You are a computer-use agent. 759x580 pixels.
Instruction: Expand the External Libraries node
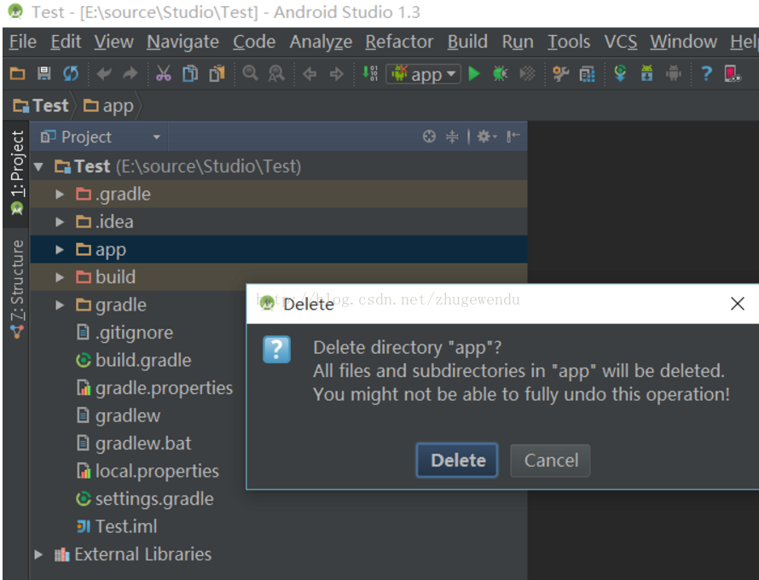point(38,554)
